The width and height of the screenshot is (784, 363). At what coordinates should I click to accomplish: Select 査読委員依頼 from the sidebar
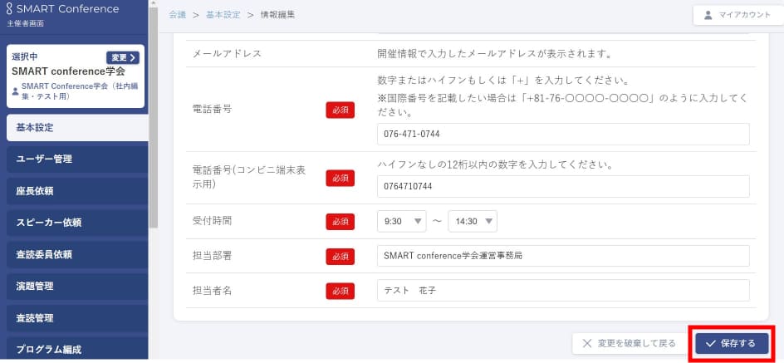(x=76, y=254)
